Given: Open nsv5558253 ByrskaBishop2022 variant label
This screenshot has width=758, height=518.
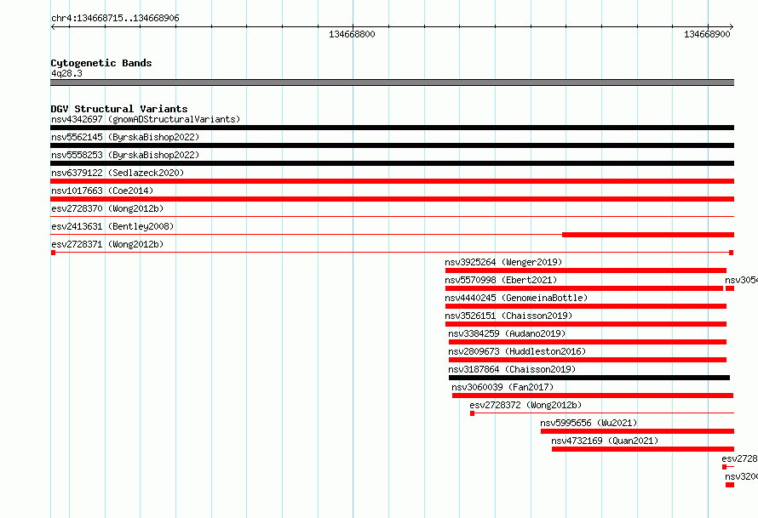Looking at the screenshot, I should 125,155.
